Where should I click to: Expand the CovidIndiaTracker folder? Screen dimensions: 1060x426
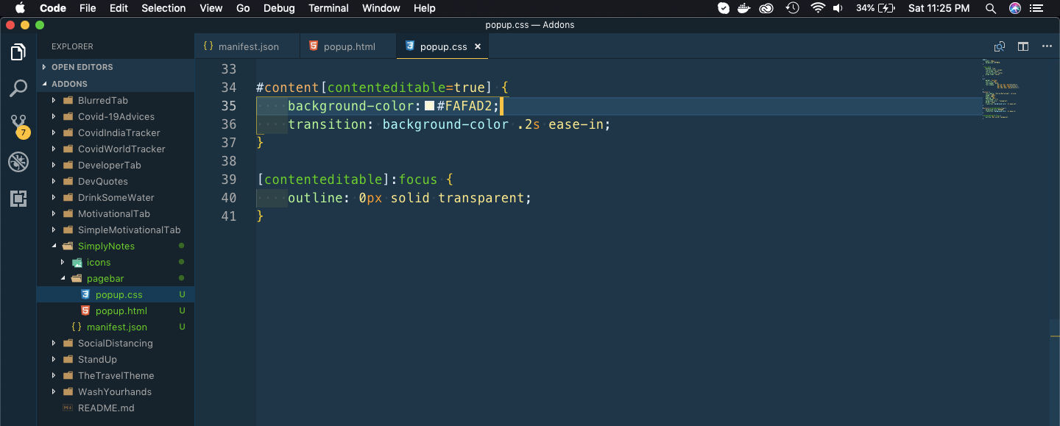54,132
